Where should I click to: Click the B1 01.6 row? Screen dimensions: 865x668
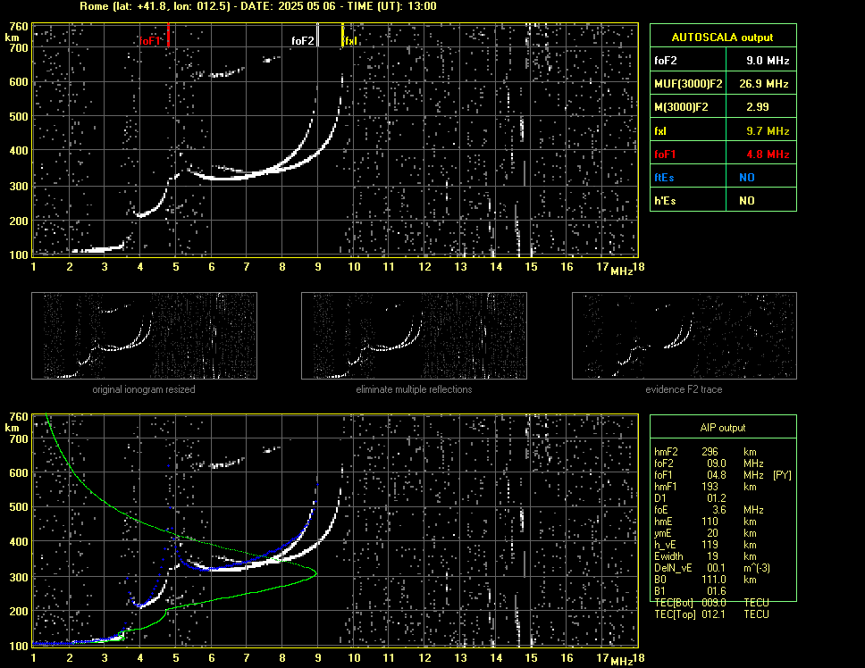point(688,591)
